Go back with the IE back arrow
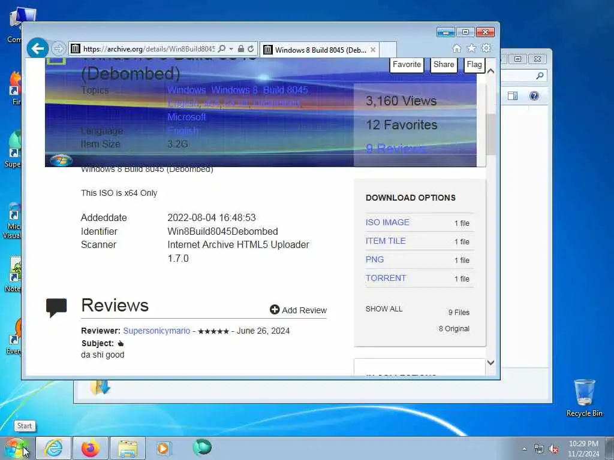614x460 pixels. point(38,49)
